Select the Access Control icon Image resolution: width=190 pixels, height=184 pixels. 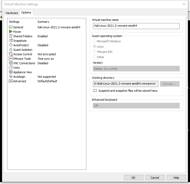coord(11,54)
